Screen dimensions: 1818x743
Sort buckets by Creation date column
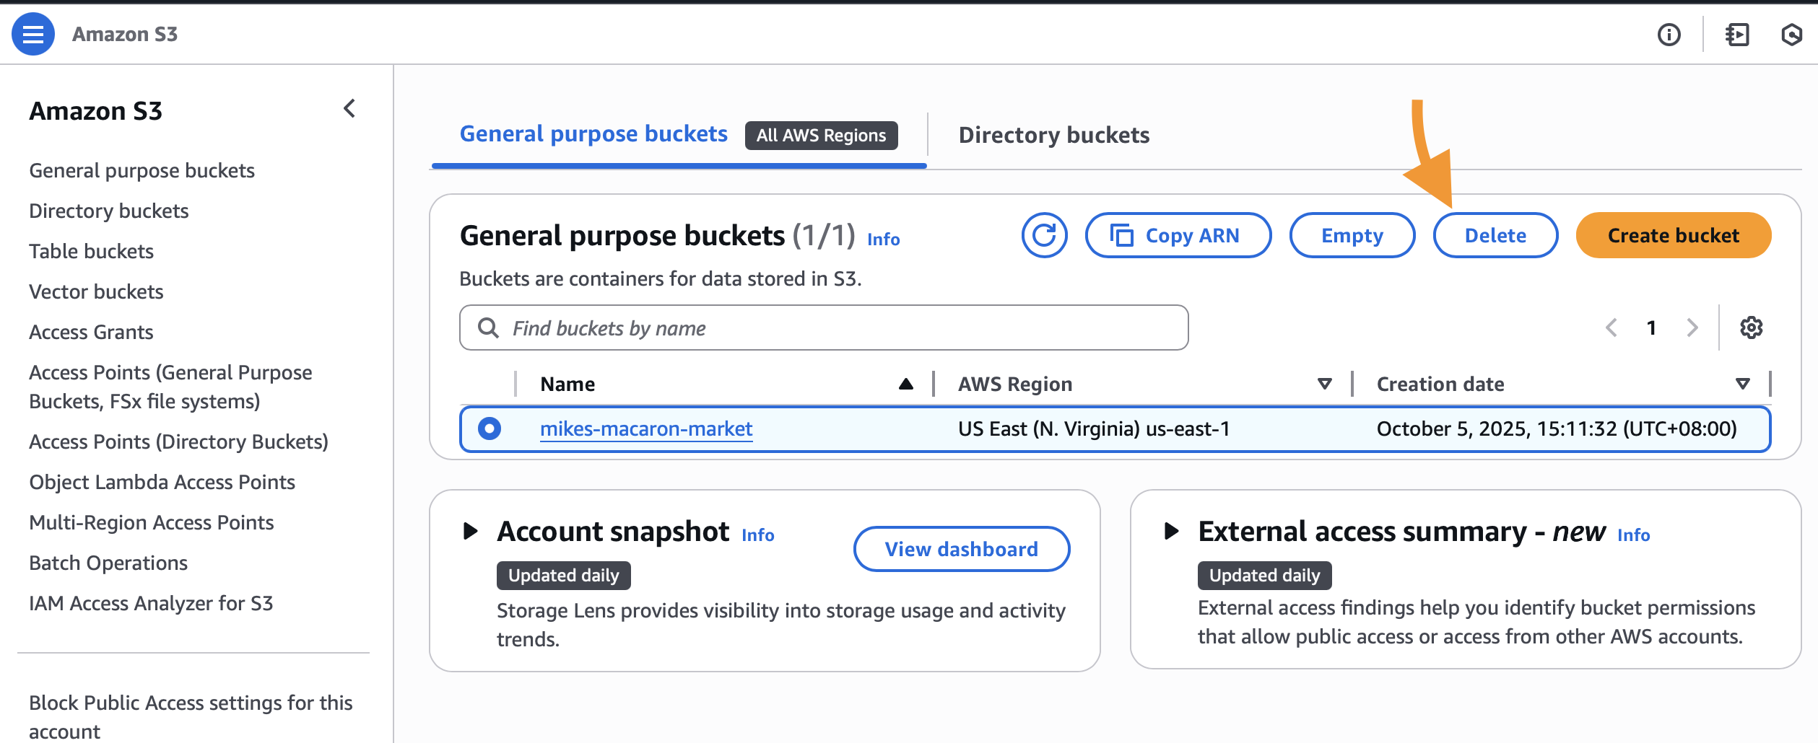click(1742, 384)
